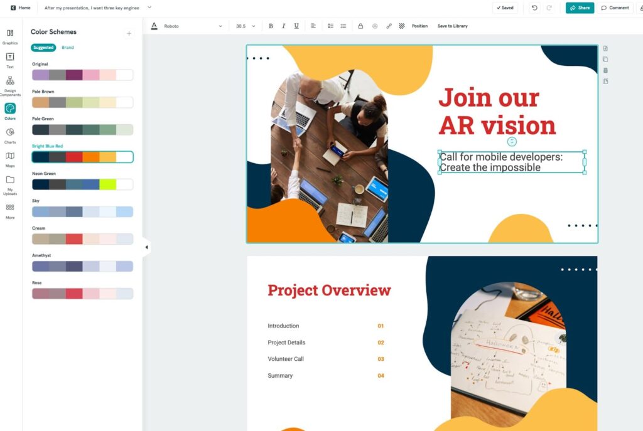Switch to the Brand color schemes tab
Viewport: 643px width, 431px height.
pos(68,48)
